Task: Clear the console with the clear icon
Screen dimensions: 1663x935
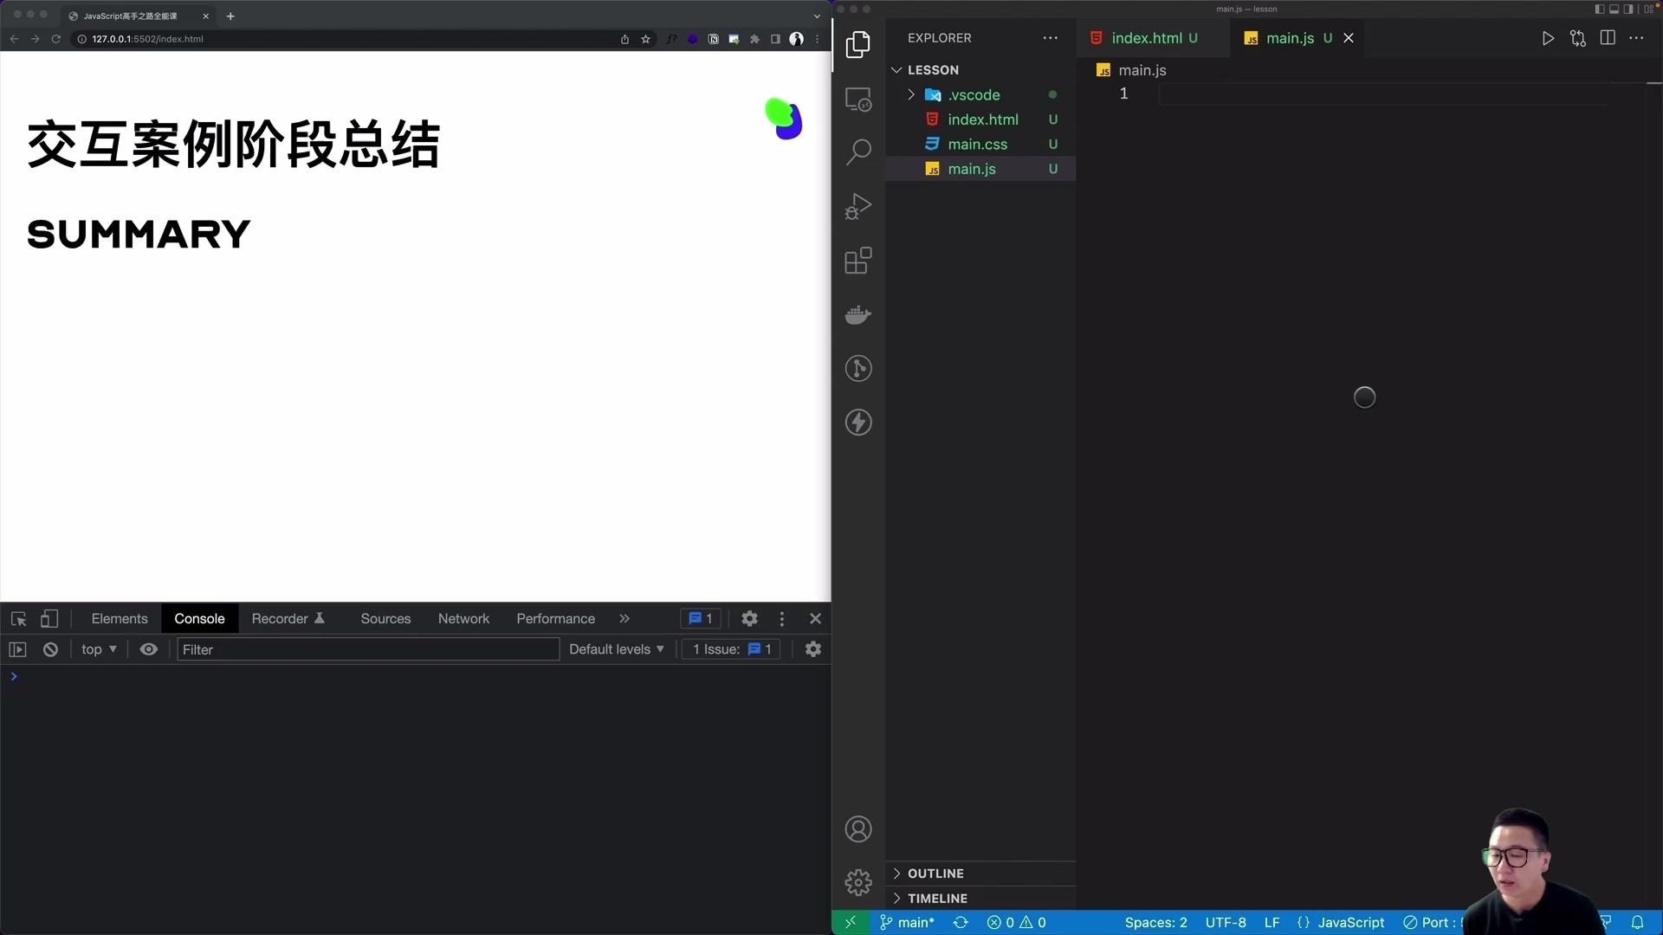Action: pyautogui.click(x=49, y=649)
